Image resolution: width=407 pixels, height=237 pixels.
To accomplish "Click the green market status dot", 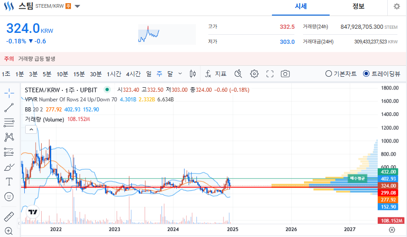I will (x=107, y=90).
